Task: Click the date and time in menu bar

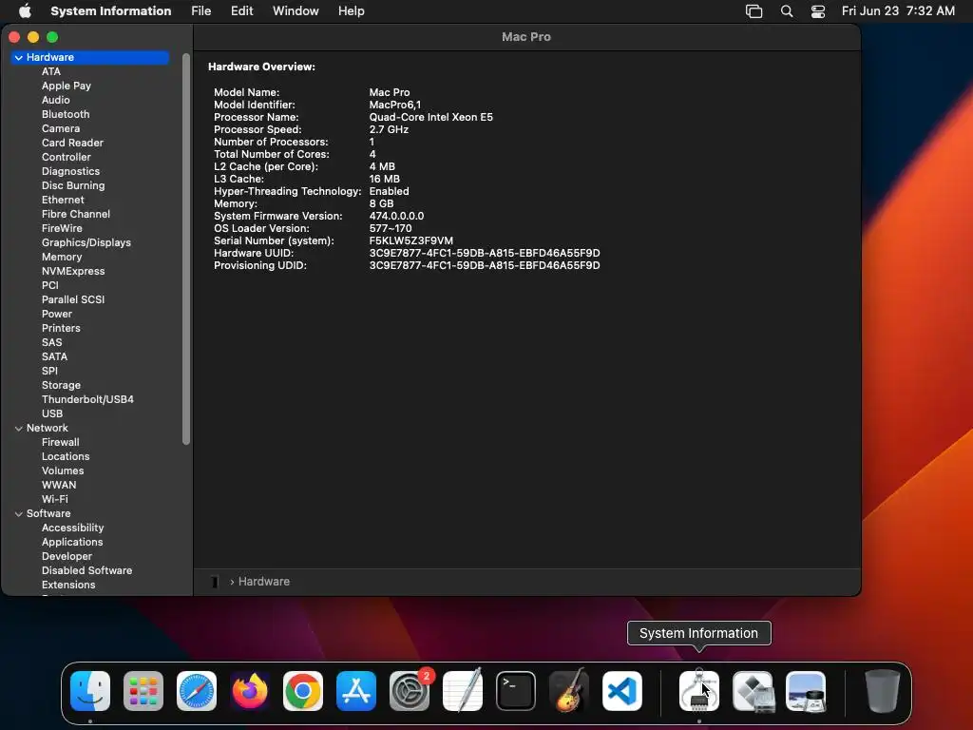Action: coord(898,11)
